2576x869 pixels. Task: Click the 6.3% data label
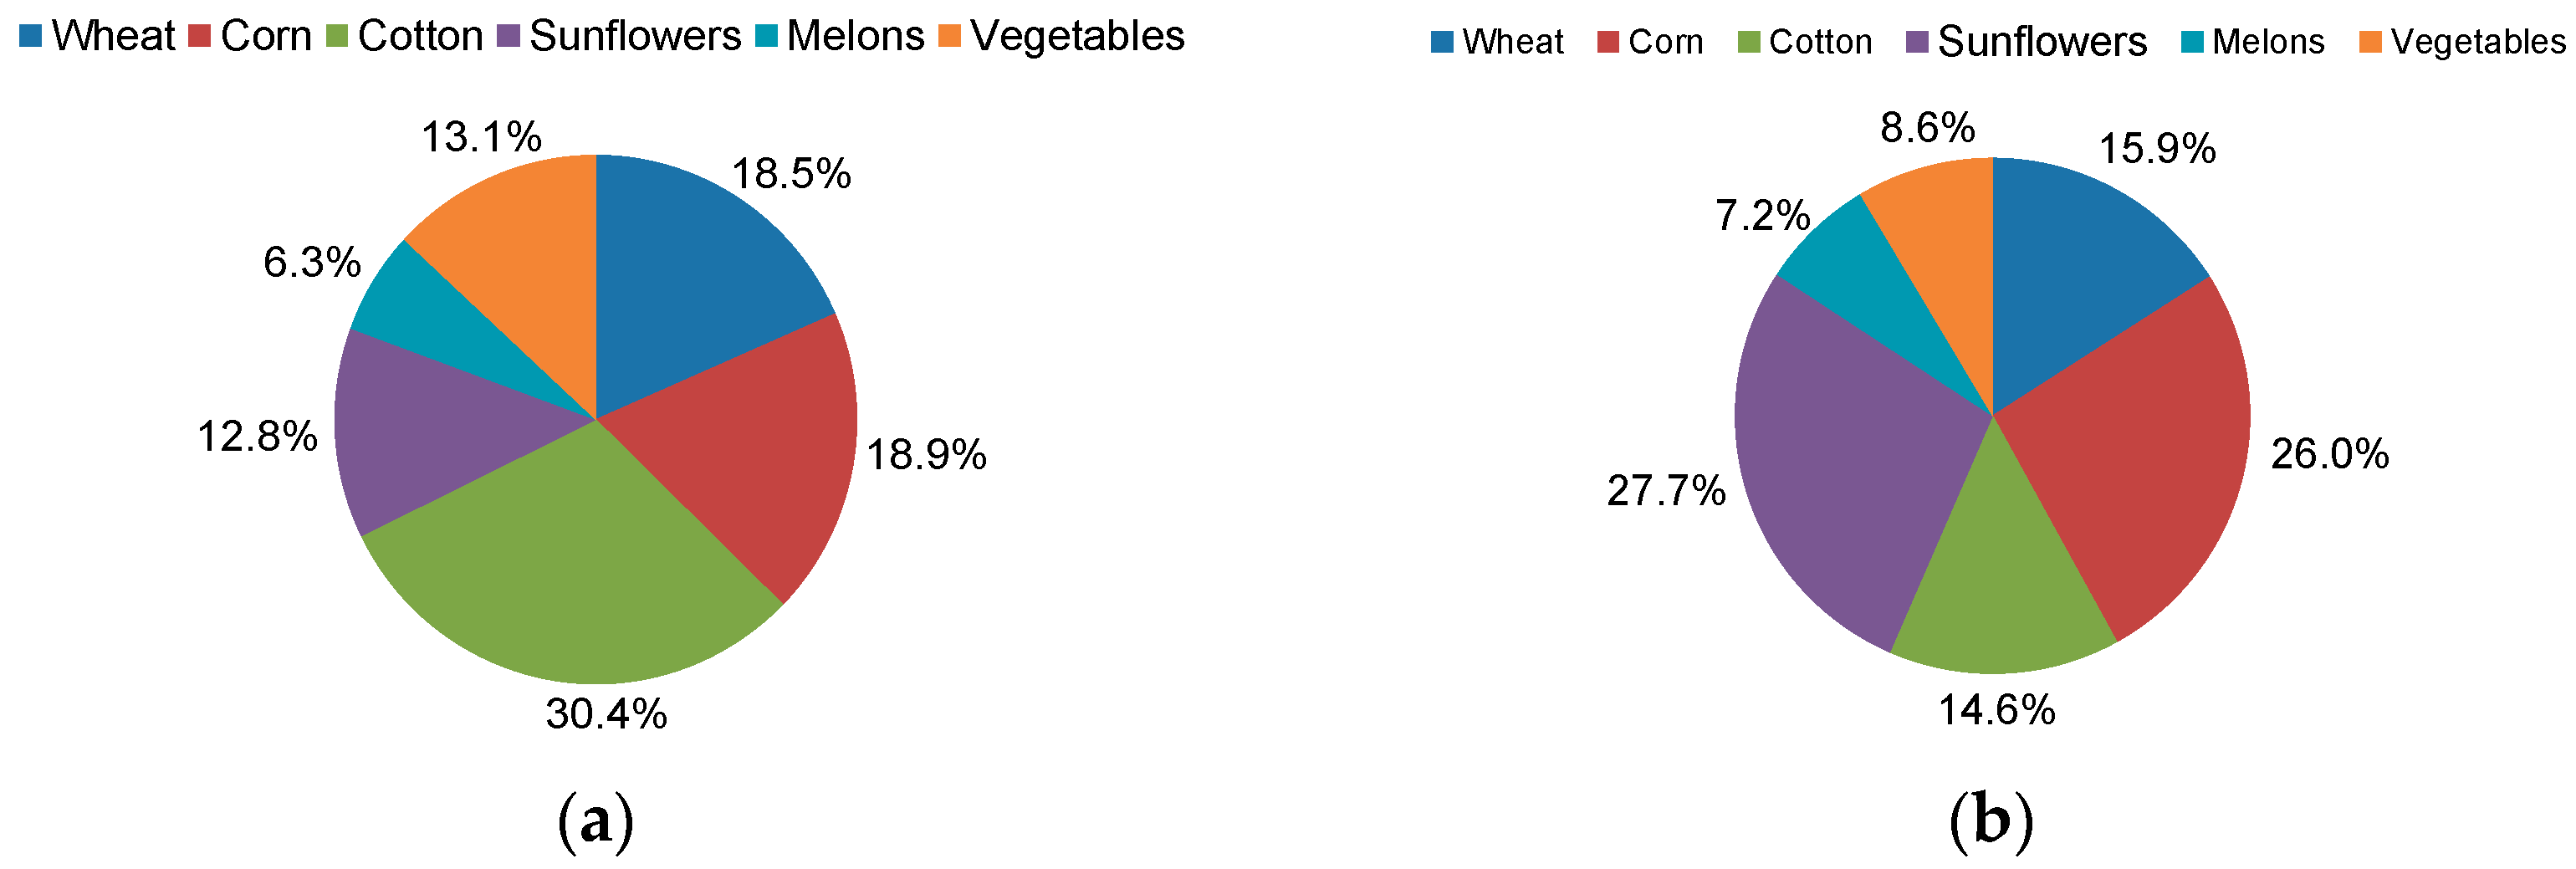click(311, 263)
